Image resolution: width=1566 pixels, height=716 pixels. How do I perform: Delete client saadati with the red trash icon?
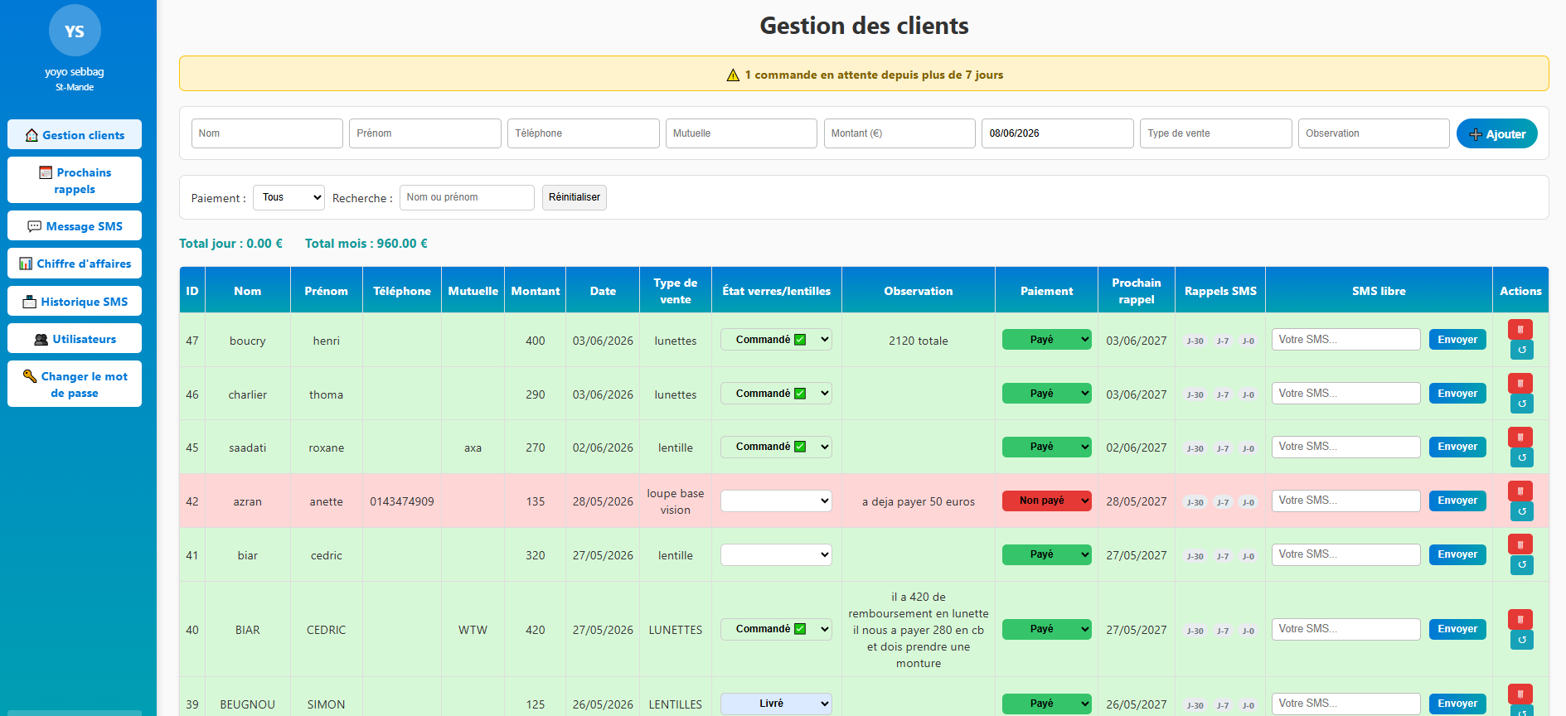tap(1520, 437)
